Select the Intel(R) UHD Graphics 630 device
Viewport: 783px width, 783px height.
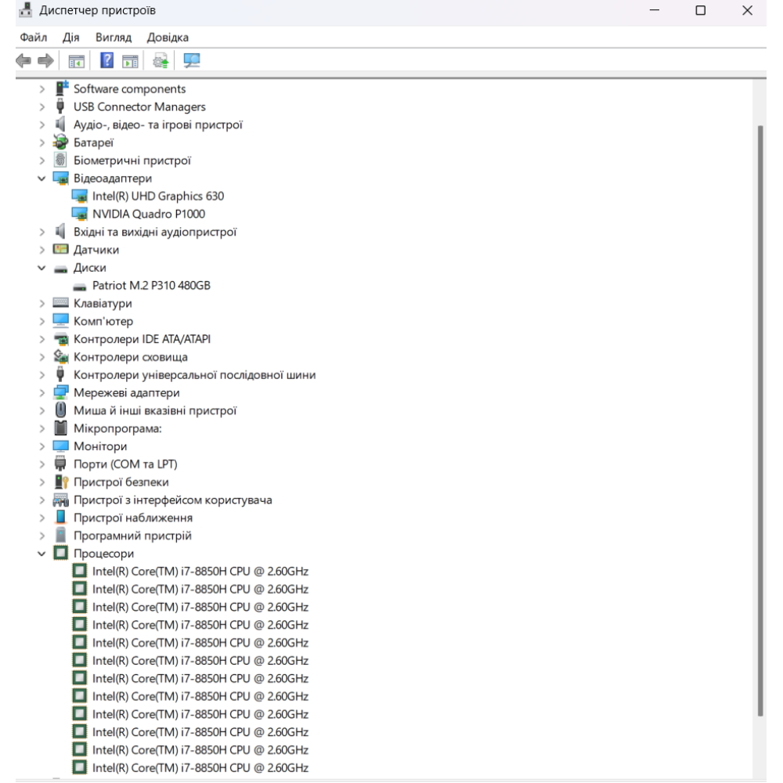pyautogui.click(x=157, y=196)
